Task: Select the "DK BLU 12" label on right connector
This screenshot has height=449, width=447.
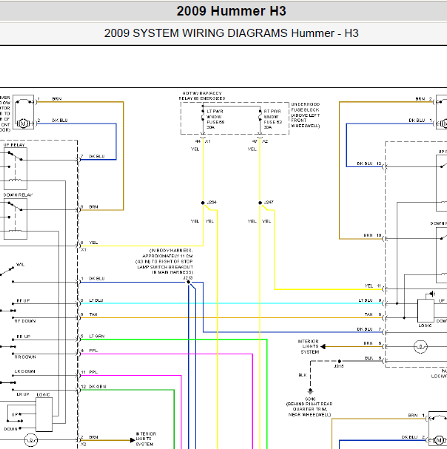Action: click(x=369, y=163)
